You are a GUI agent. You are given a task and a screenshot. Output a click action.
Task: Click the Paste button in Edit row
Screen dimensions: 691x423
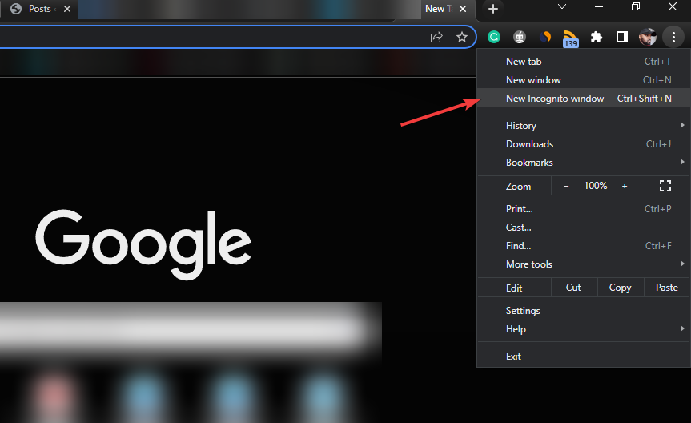point(667,288)
